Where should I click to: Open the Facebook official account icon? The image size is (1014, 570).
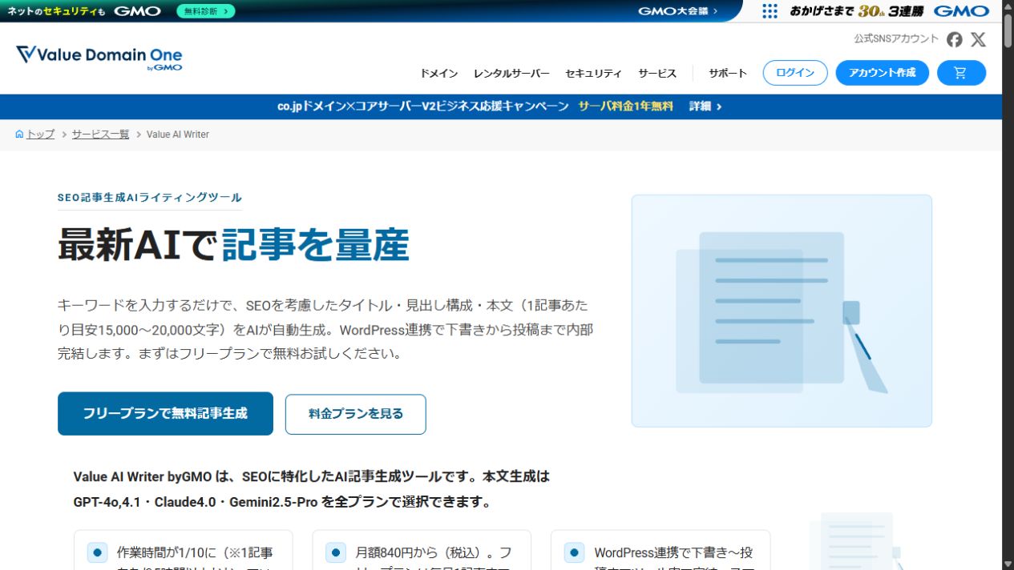(954, 39)
